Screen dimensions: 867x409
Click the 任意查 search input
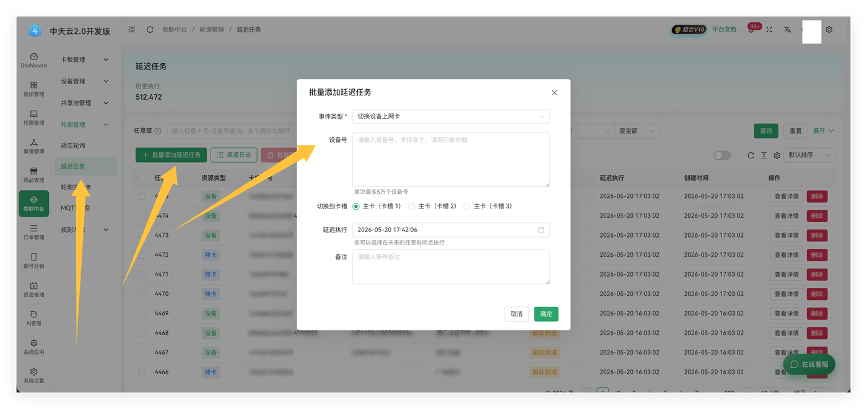pyautogui.click(x=232, y=131)
